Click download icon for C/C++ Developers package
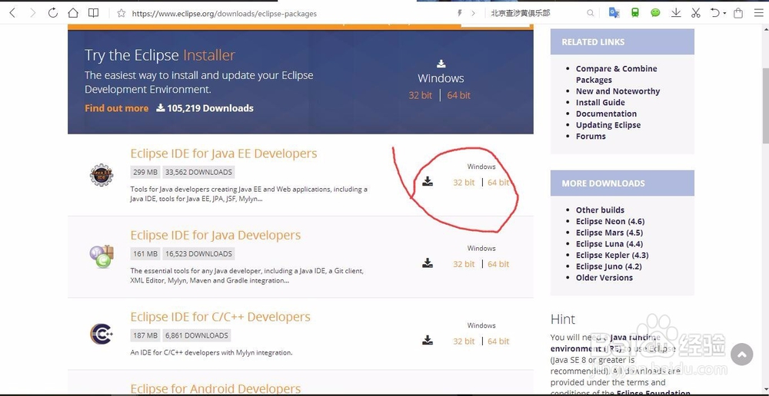The width and height of the screenshot is (769, 396). click(x=428, y=340)
